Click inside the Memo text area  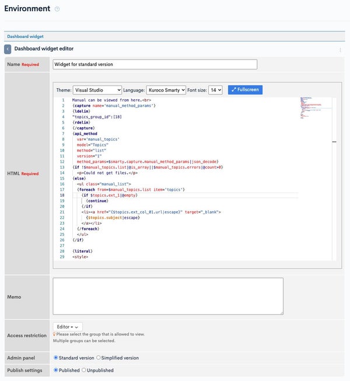point(168,296)
